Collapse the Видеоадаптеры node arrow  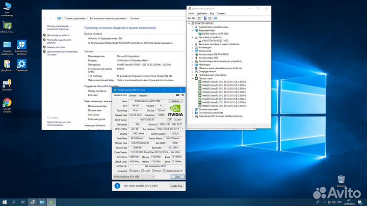193,31
